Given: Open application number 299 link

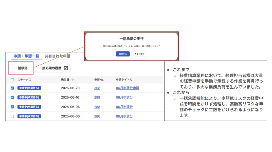Looking at the screenshot, I should (x=97, y=98).
